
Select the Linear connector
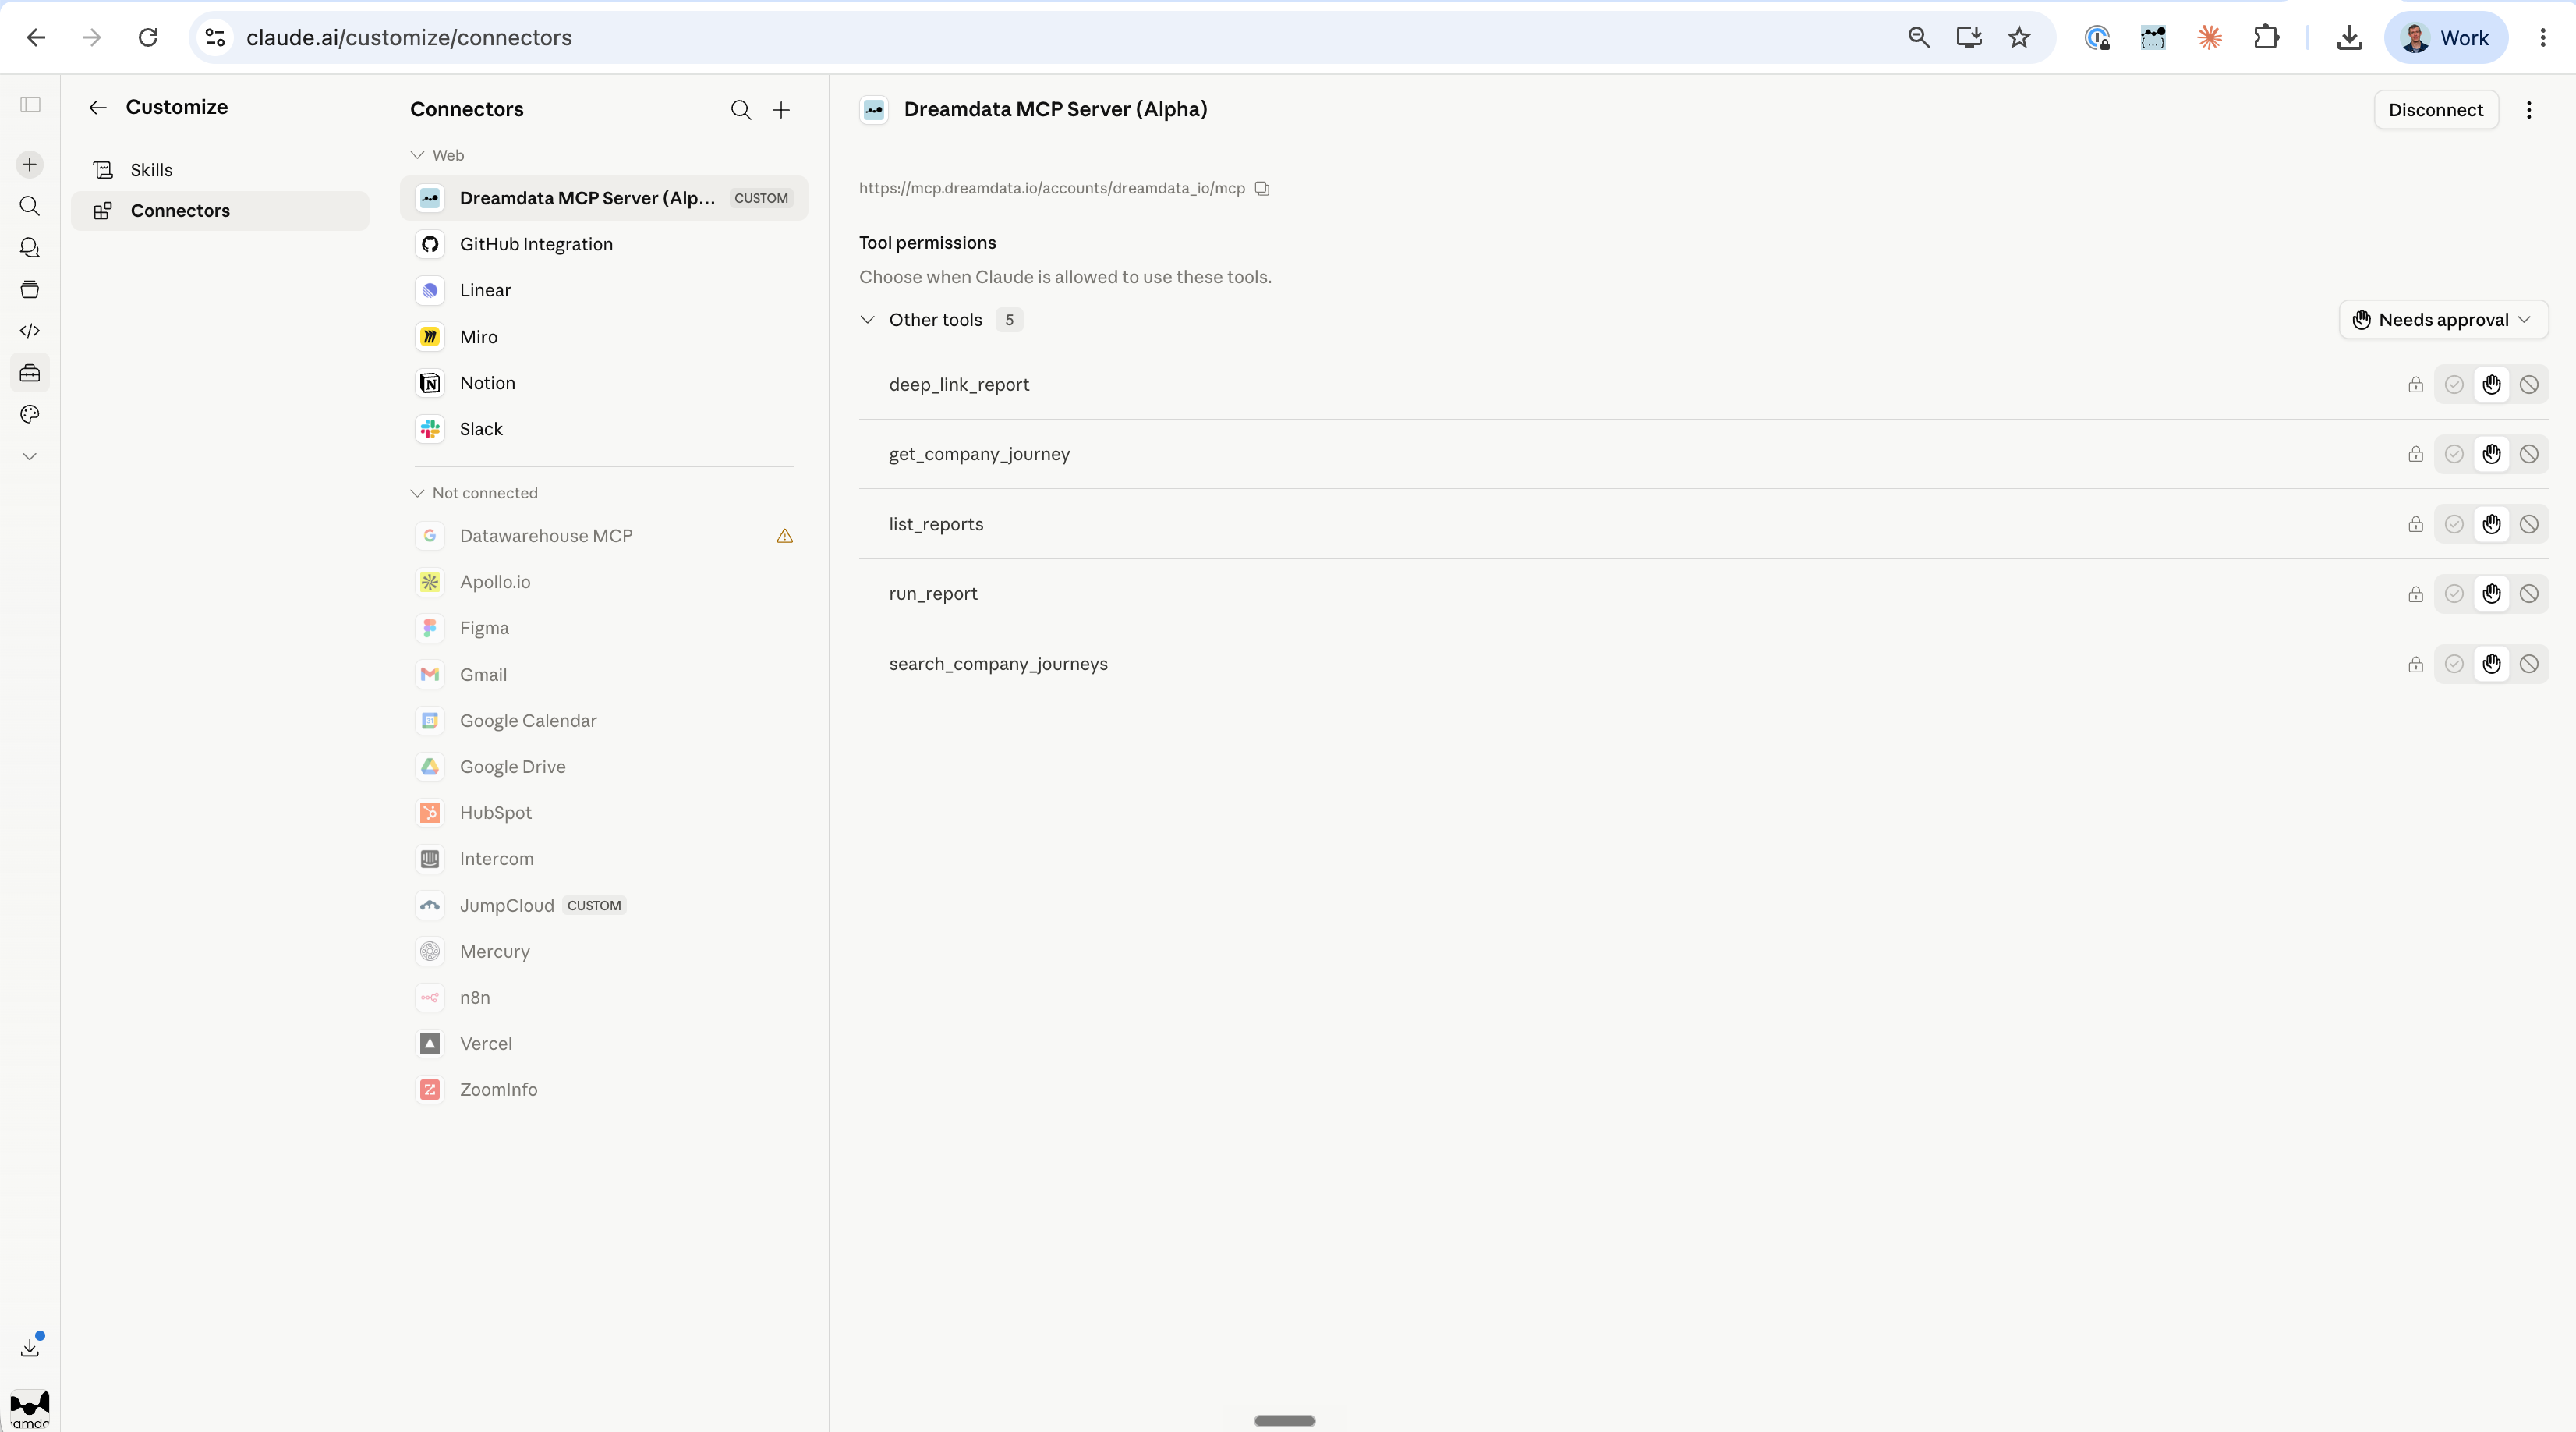pyautogui.click(x=604, y=290)
